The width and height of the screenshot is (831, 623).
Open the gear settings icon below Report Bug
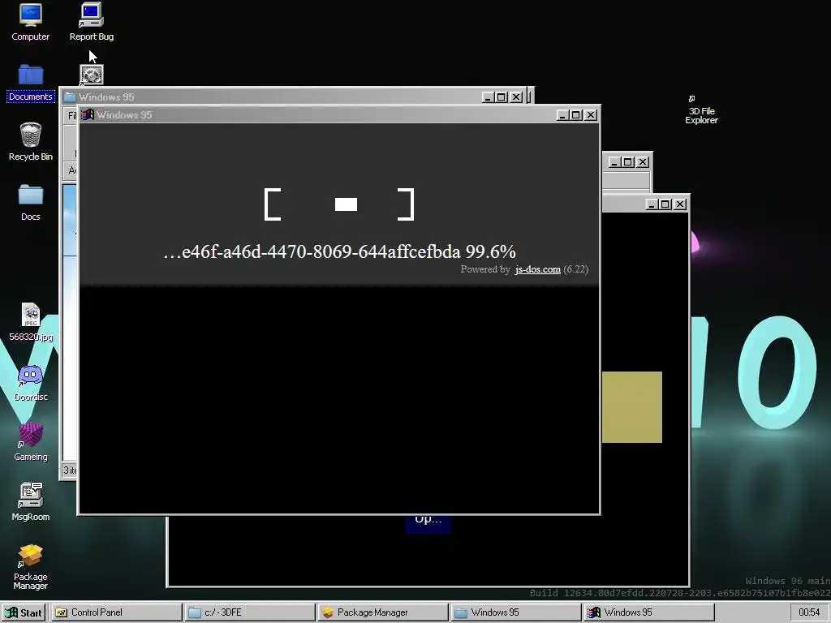pyautogui.click(x=91, y=75)
